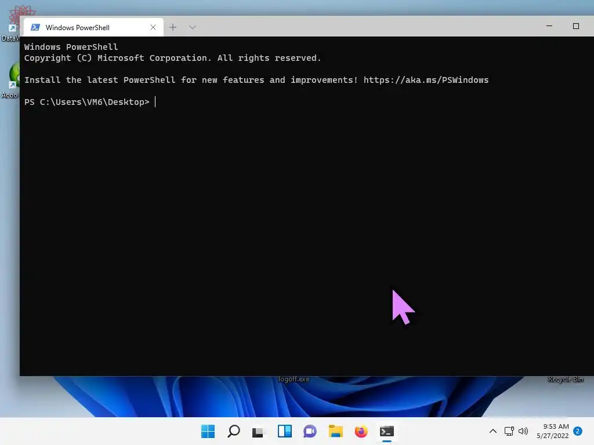594x445 pixels.
Task: Expand the new tab profile dropdown chevron
Action: pyautogui.click(x=193, y=27)
